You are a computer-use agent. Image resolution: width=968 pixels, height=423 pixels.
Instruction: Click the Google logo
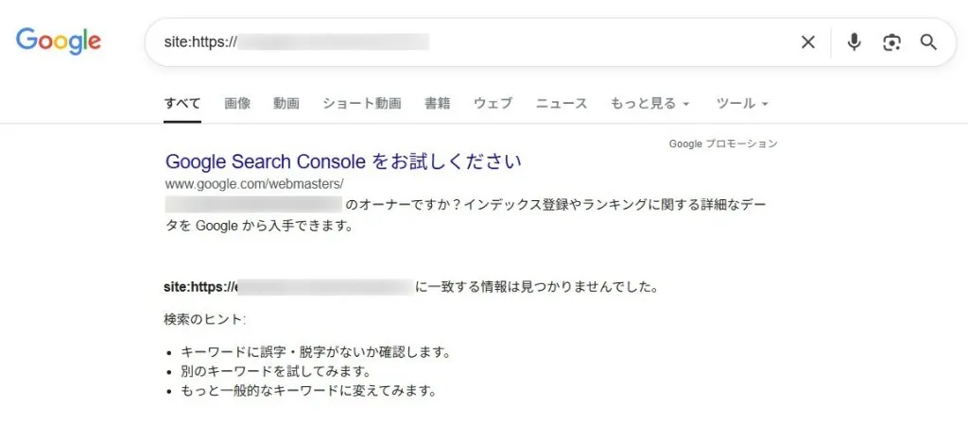coord(59,41)
